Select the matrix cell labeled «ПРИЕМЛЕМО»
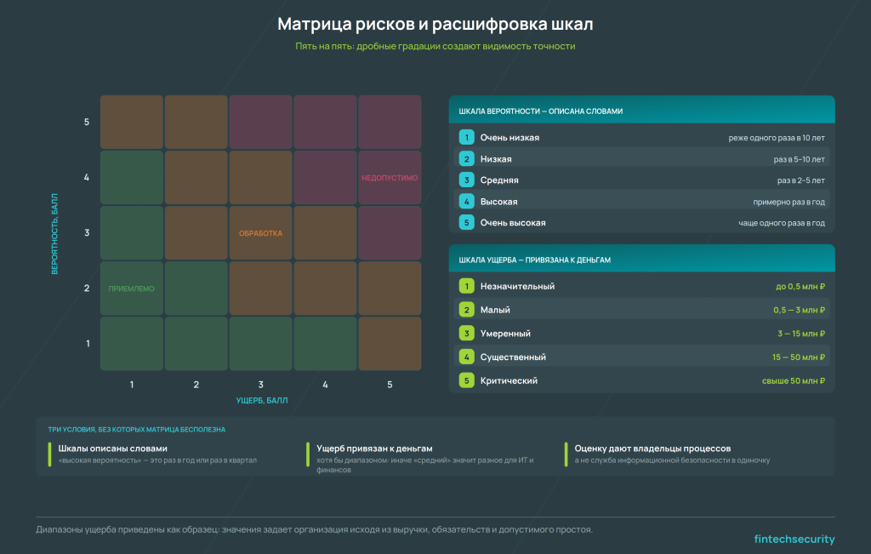The height and width of the screenshot is (554, 871). pos(132,288)
